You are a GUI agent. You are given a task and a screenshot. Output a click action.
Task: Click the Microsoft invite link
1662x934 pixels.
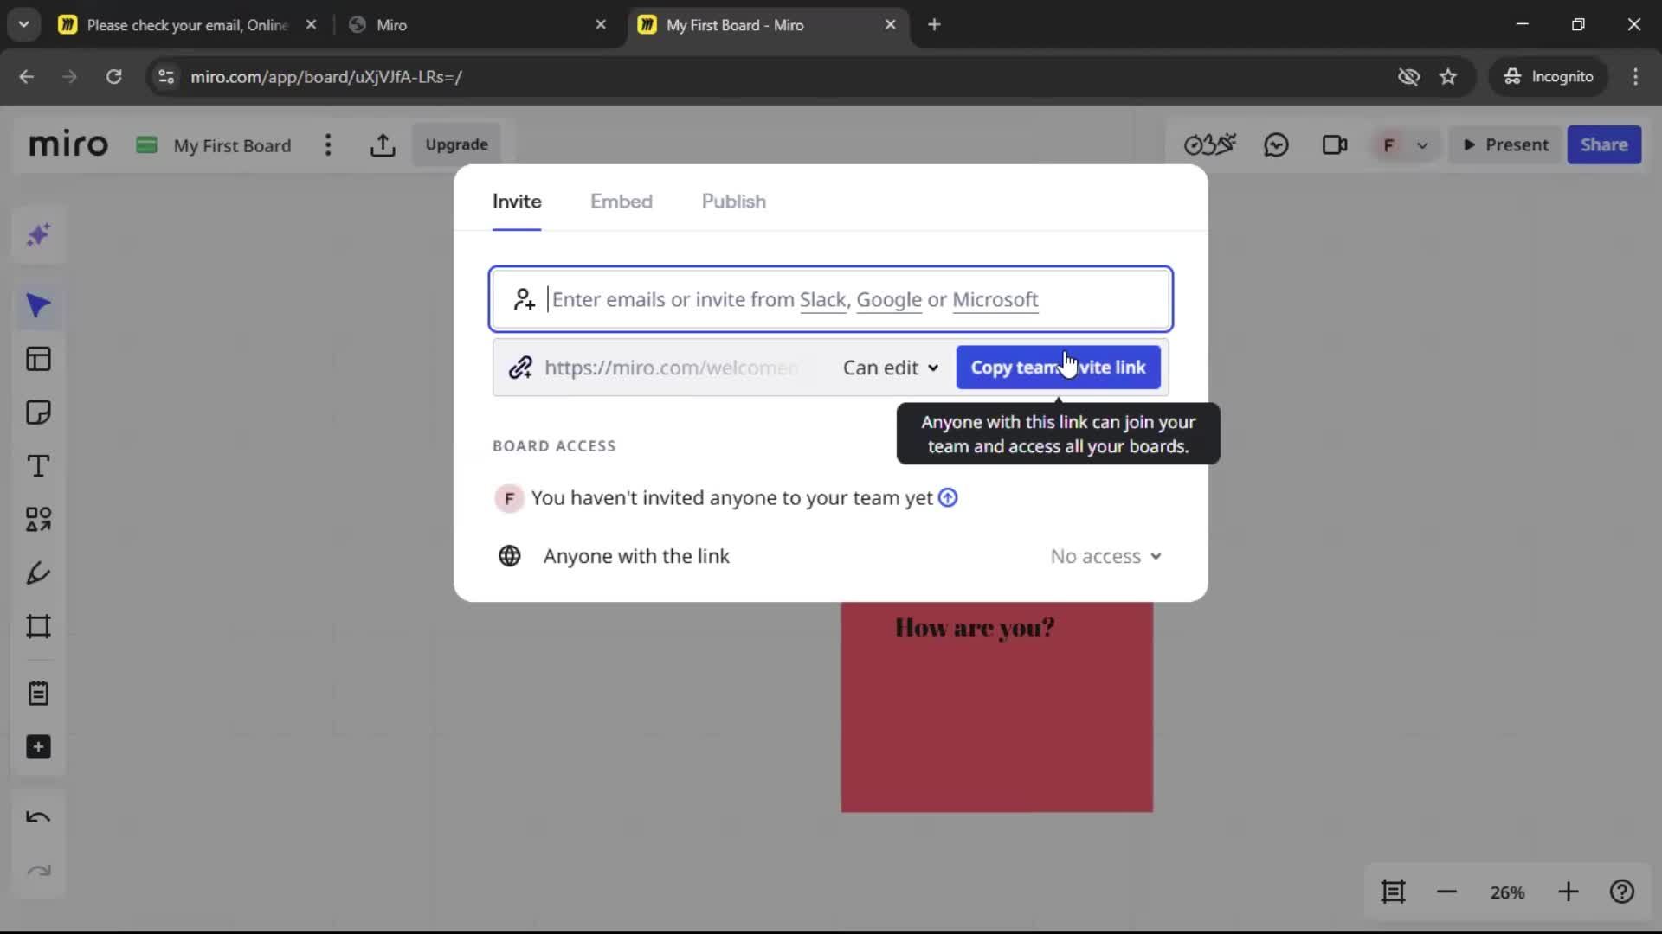pyautogui.click(x=995, y=300)
